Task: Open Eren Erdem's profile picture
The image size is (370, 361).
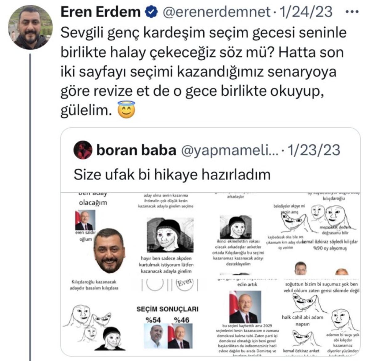Action: [x=30, y=27]
